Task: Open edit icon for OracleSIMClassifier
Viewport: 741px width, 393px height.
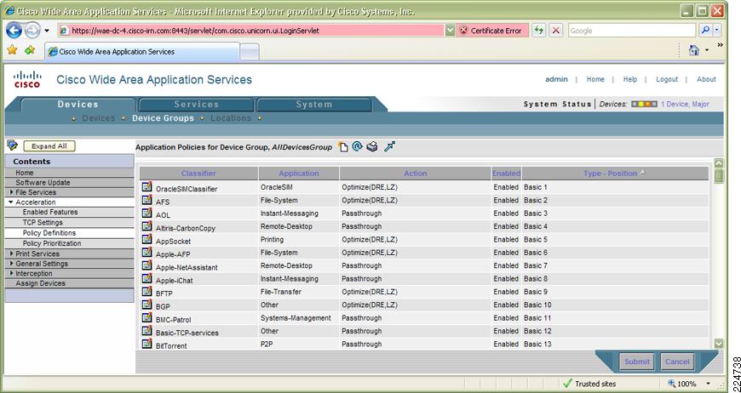Action: click(x=147, y=187)
